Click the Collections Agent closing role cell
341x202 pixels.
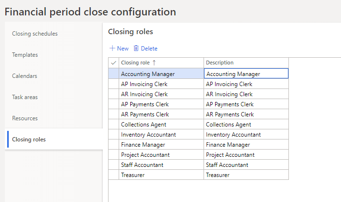point(144,124)
